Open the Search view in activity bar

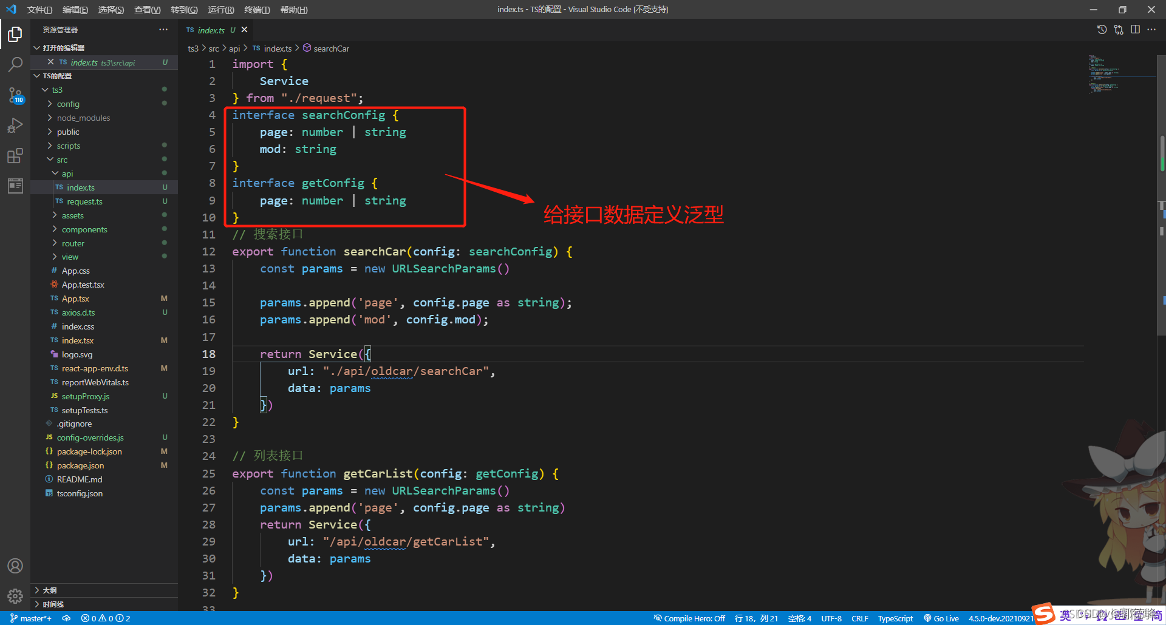[x=15, y=64]
